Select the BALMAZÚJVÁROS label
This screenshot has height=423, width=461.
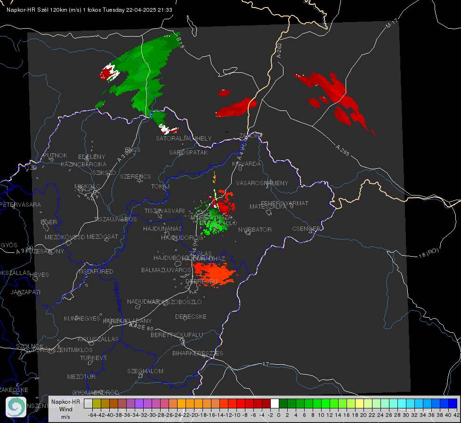point(166,270)
